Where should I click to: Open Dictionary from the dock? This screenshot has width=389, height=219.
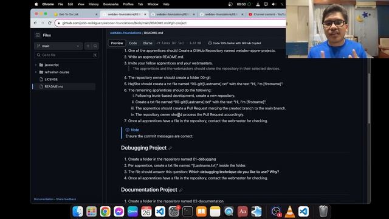coord(243,212)
